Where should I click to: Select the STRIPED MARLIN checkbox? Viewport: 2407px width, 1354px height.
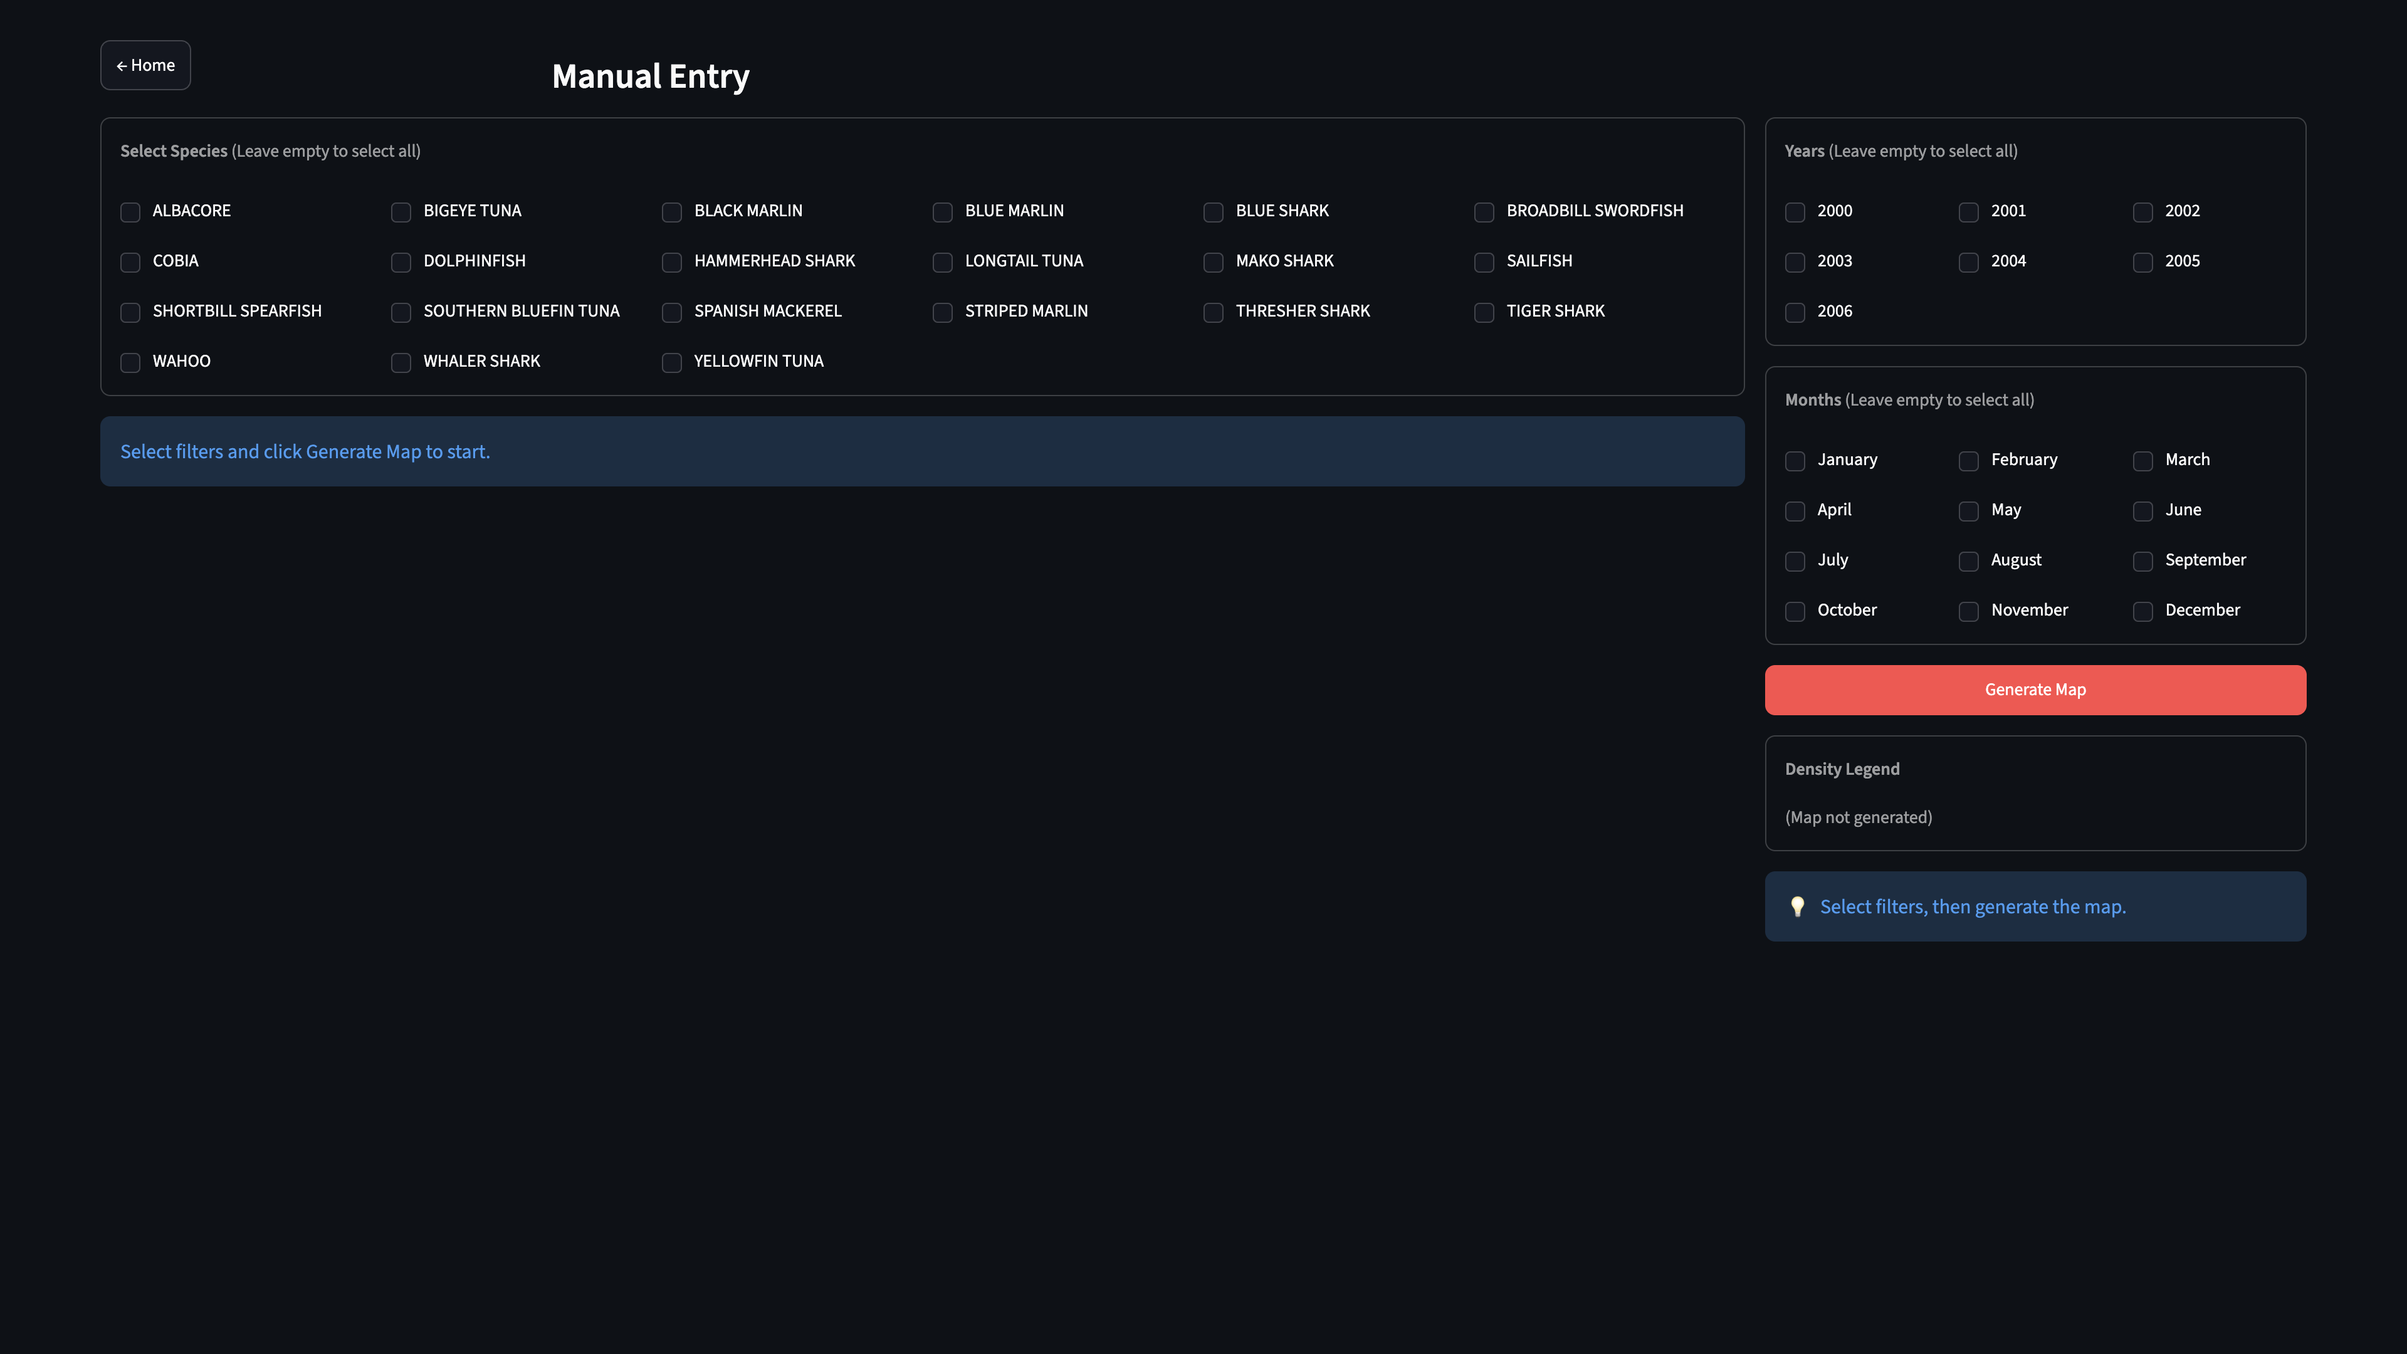(x=943, y=312)
